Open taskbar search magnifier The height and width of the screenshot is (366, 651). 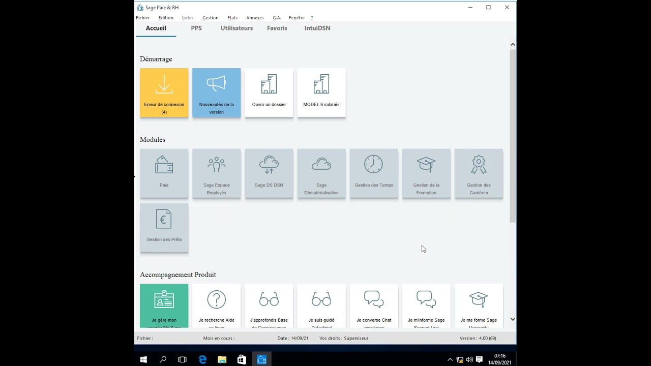click(163, 359)
